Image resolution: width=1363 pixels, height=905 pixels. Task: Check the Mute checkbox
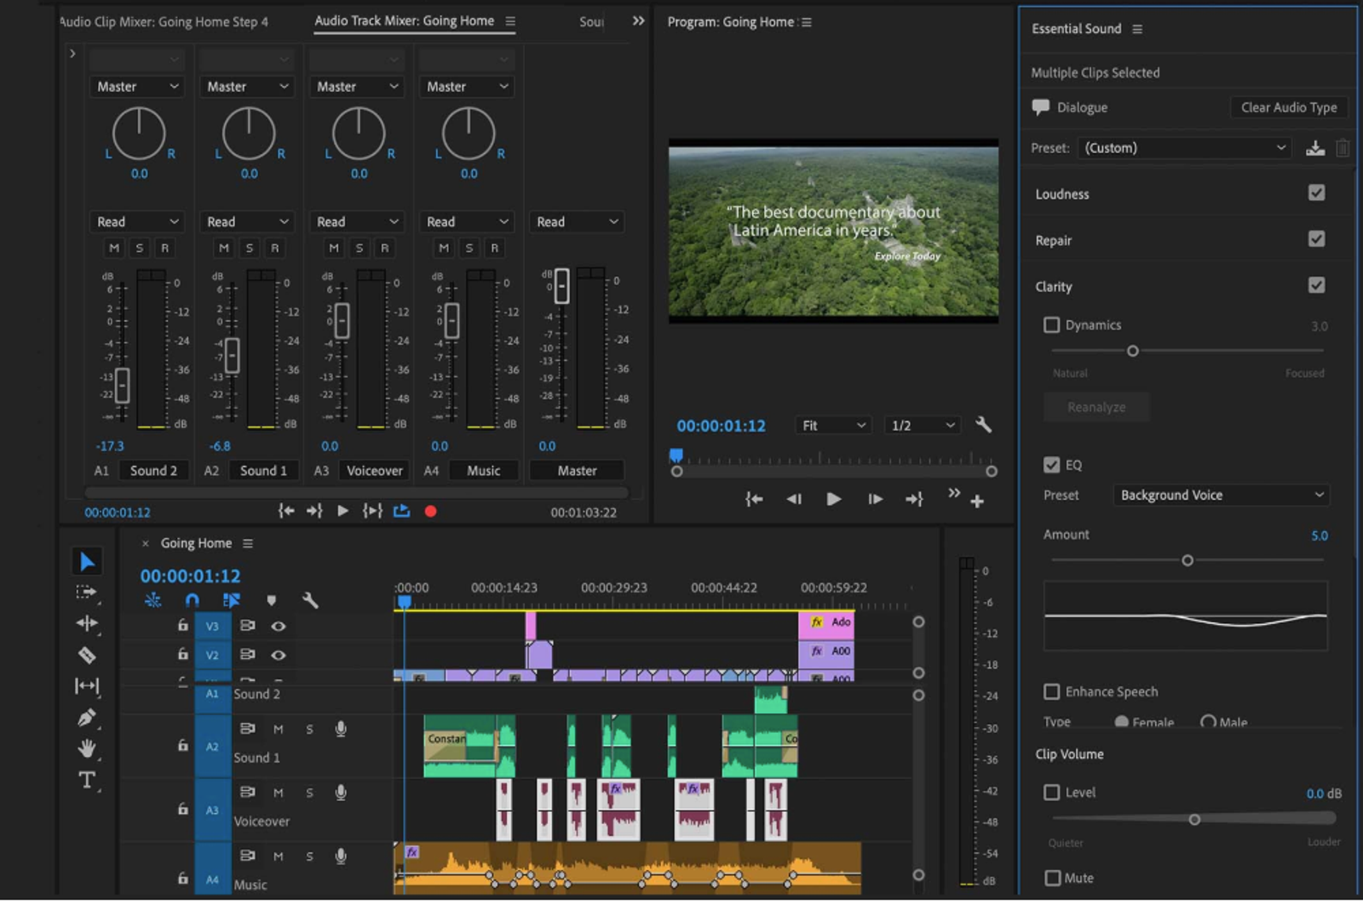click(1053, 878)
